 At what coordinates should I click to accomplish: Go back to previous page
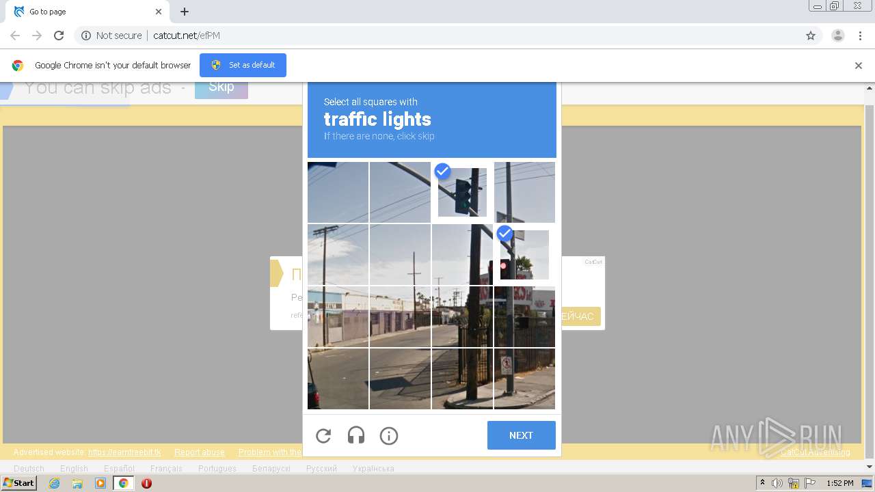click(15, 36)
